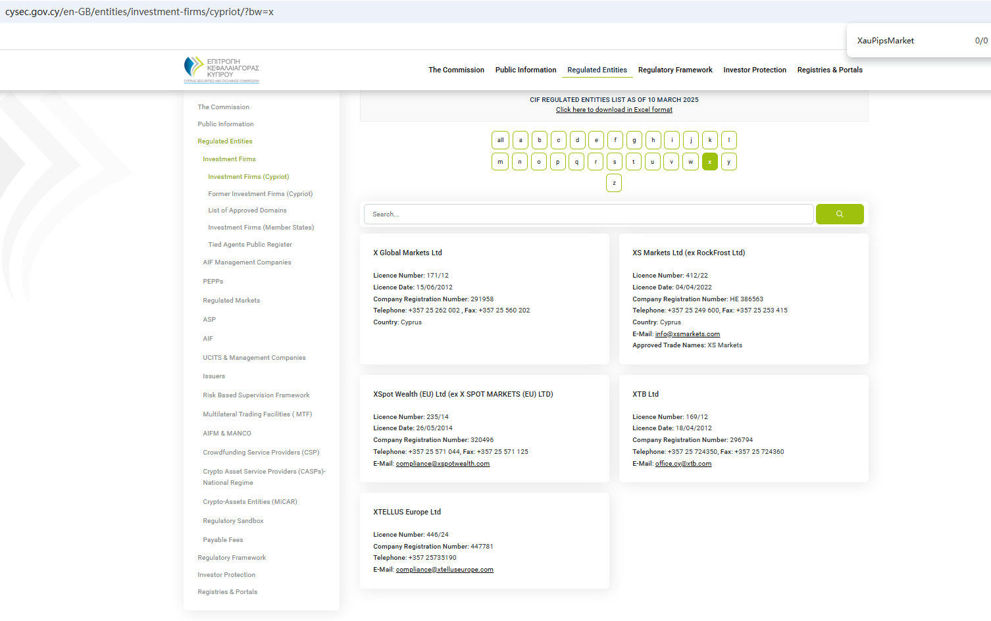991x621 pixels.
Task: Select the highlighted letter x filter
Action: coord(710,162)
